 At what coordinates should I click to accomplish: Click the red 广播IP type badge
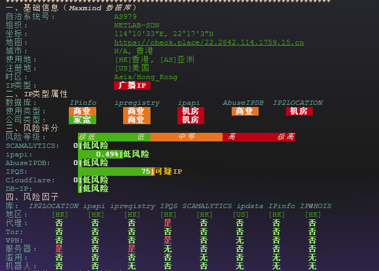click(132, 85)
